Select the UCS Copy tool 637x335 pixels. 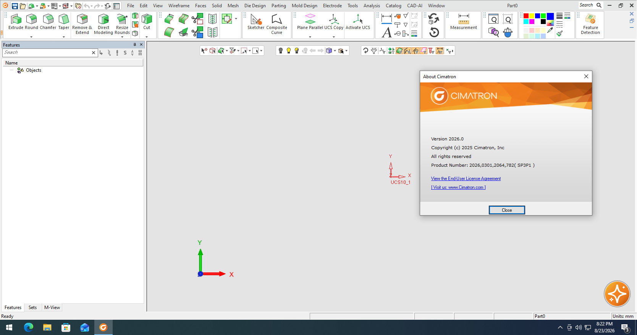334,22
